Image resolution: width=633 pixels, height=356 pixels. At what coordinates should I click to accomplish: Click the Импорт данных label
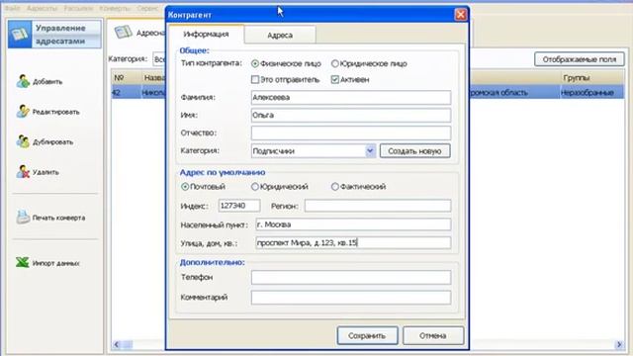pos(55,263)
